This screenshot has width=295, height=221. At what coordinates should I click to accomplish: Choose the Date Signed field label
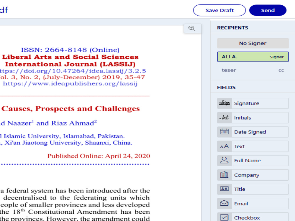[250, 132]
